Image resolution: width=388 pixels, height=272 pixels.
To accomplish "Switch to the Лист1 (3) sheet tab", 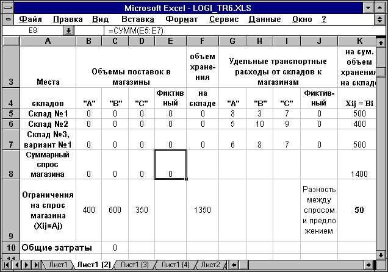I will (134, 265).
